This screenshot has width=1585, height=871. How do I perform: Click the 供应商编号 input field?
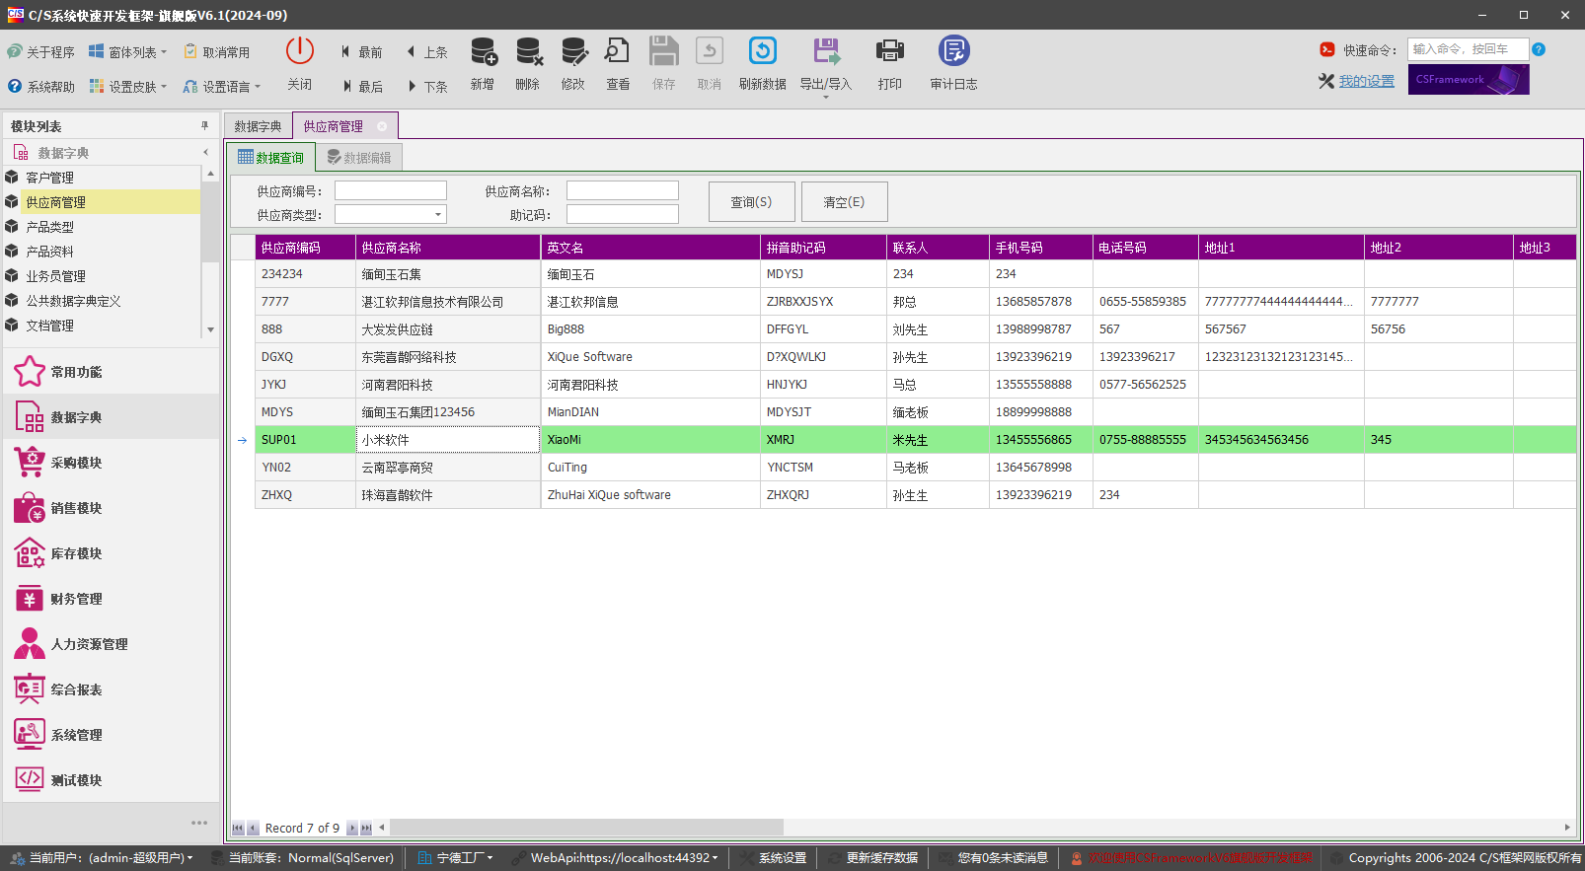391,190
